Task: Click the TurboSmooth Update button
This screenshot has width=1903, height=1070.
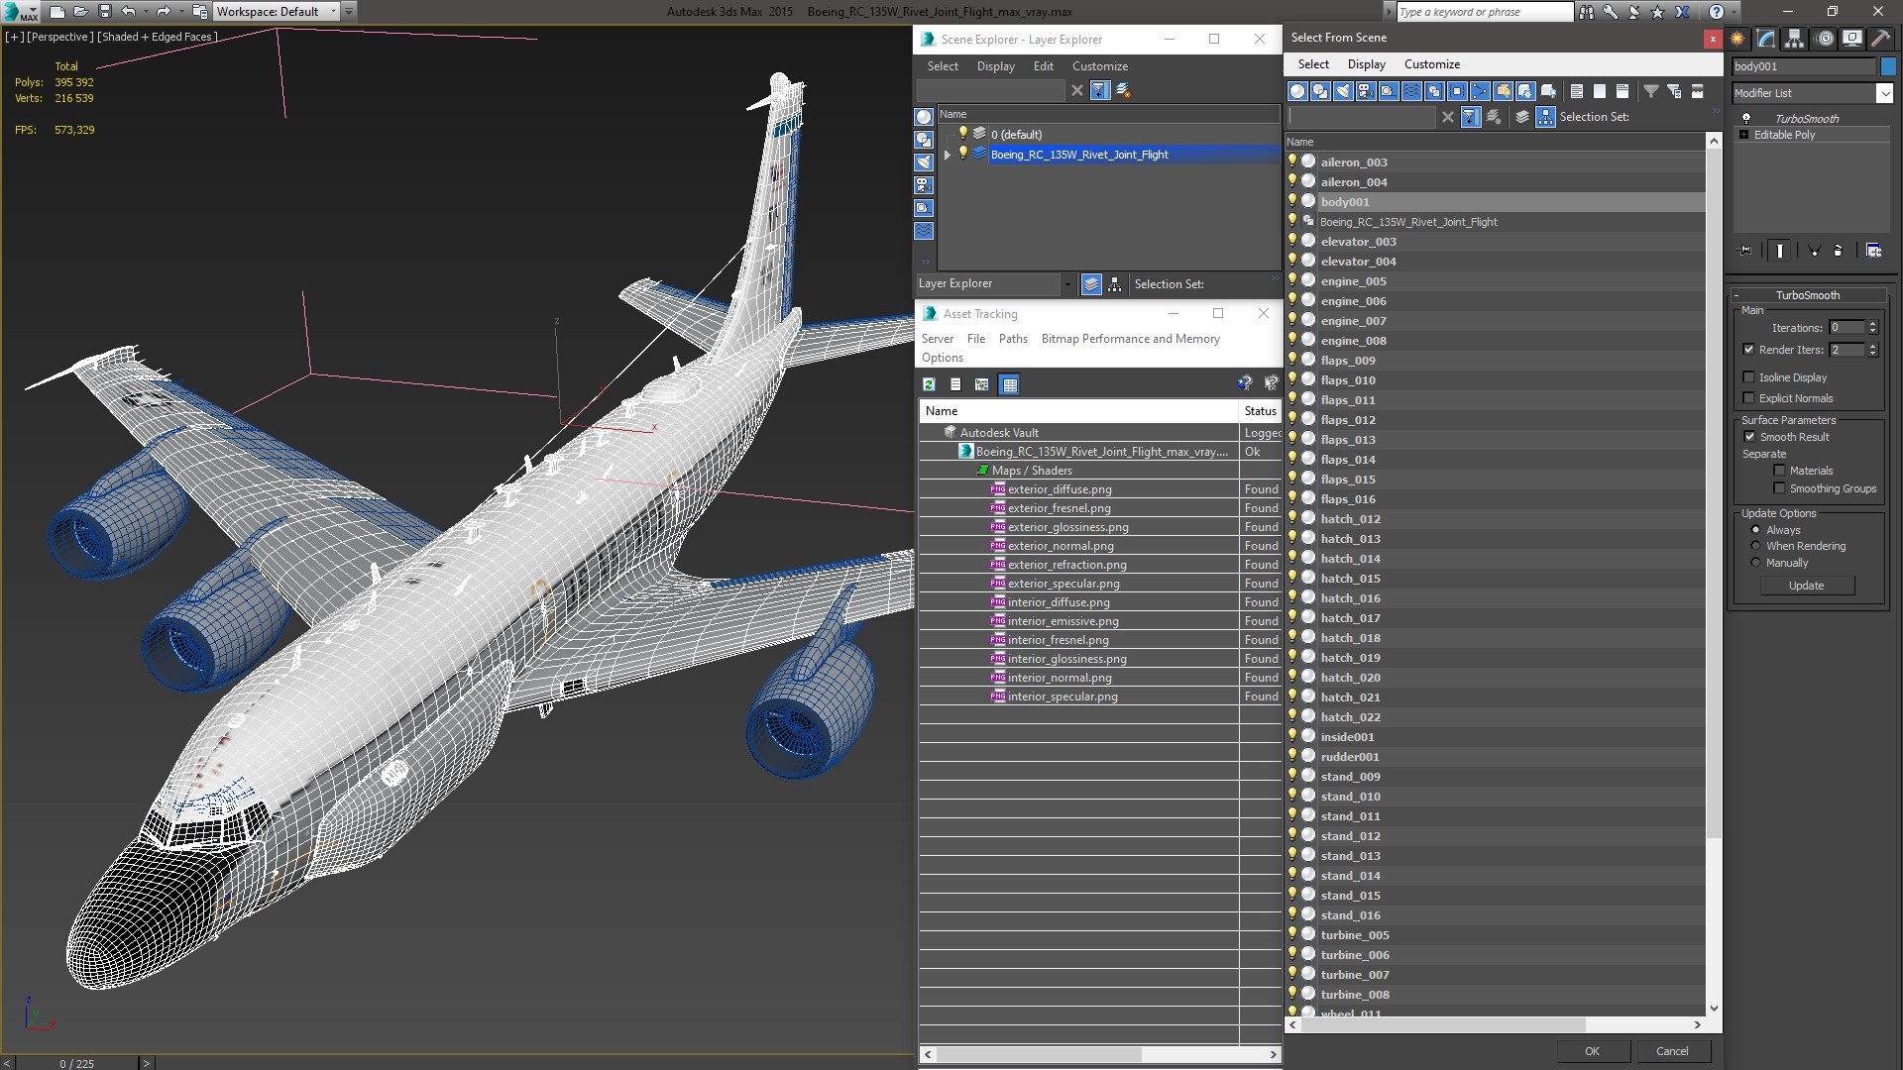Action: 1806,586
